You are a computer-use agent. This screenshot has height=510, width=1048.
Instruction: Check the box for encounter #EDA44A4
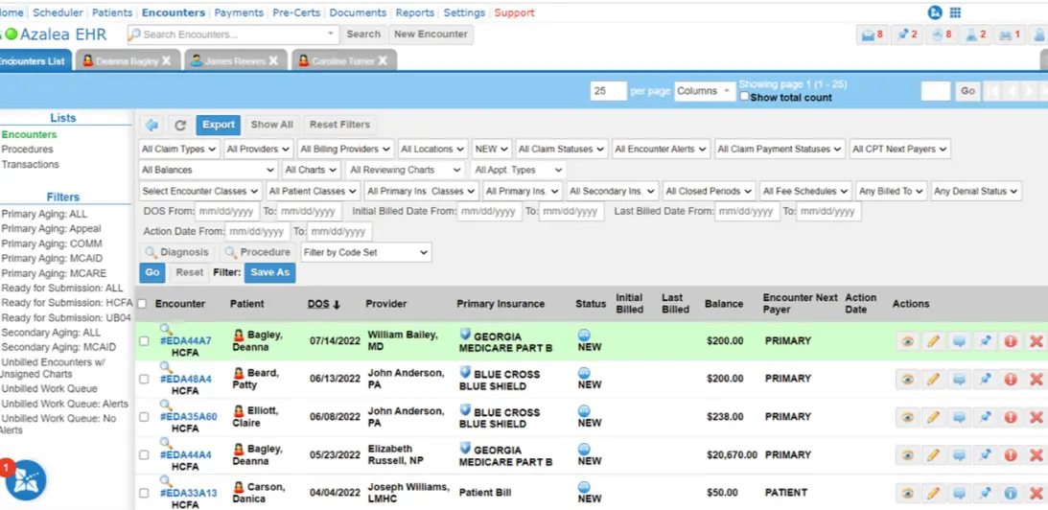point(144,455)
